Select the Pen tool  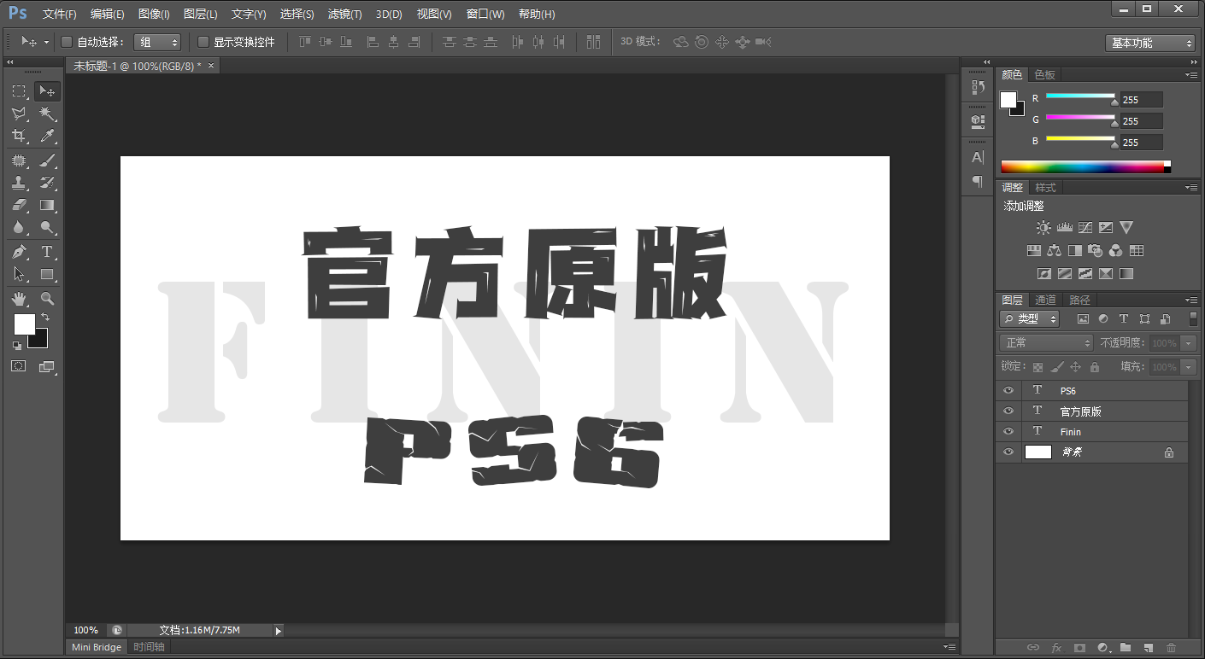point(20,252)
